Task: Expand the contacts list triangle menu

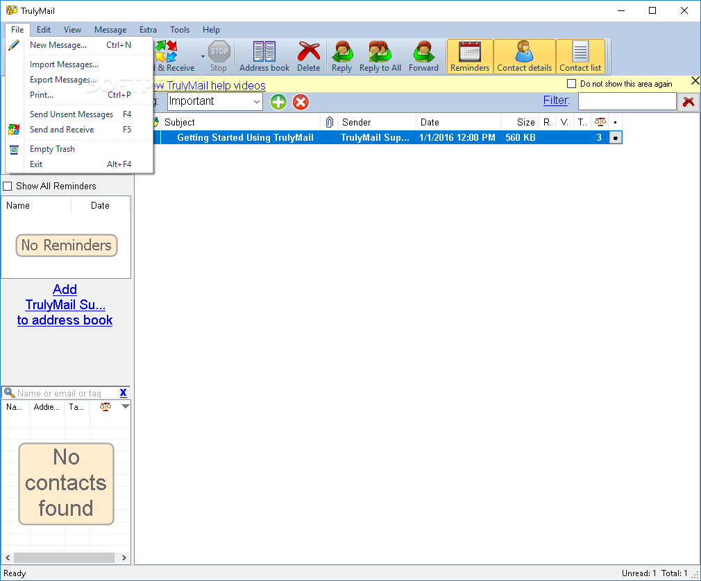Action: point(126,406)
